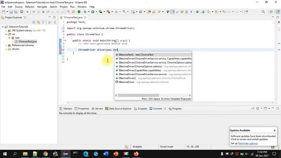Collapse All in Project Explorer
This screenshot has width=281, height=158.
point(34,22)
